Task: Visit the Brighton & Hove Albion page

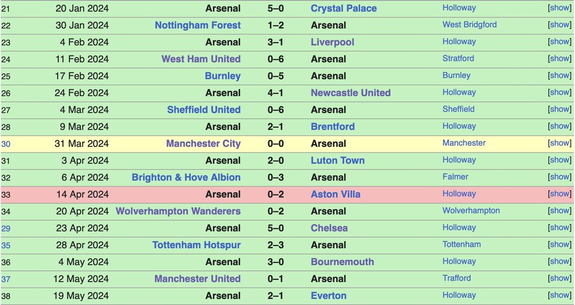Action: click(186, 178)
